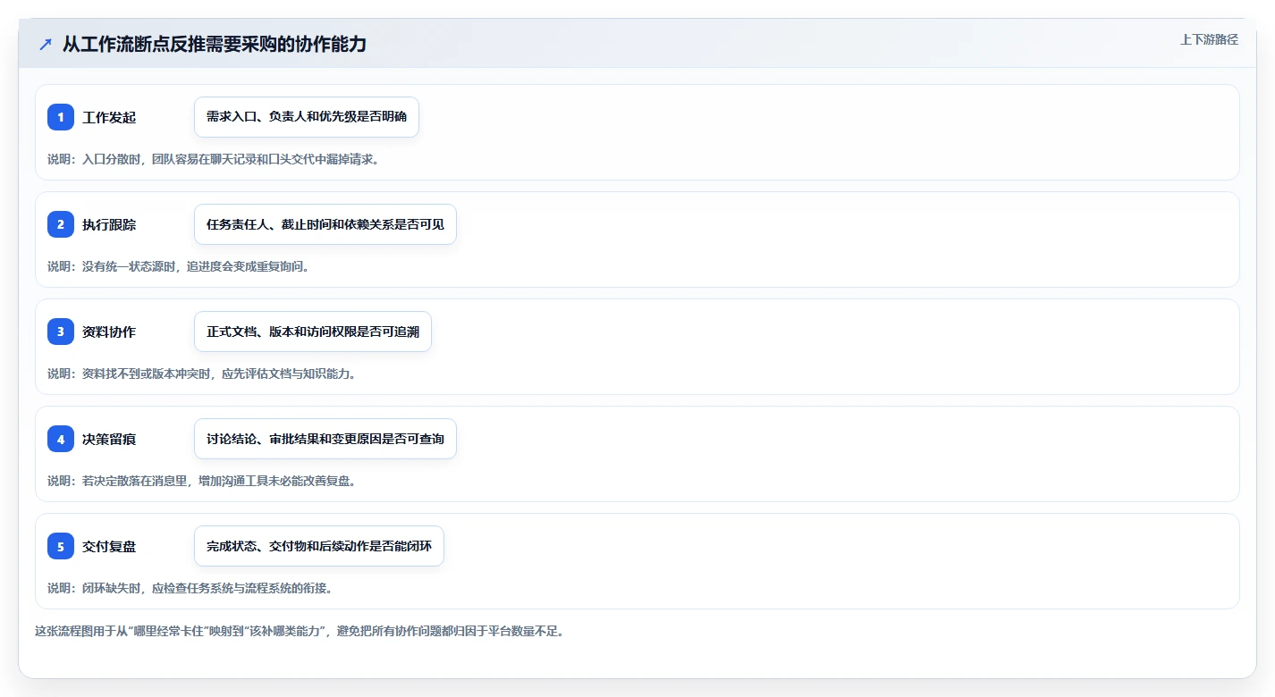The image size is (1275, 697).
Task: Click the footer text starting 这张流程图用于
Action: (x=300, y=631)
